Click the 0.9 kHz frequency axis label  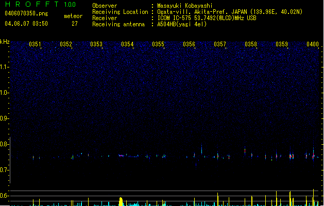pyautogui.click(x=4, y=118)
